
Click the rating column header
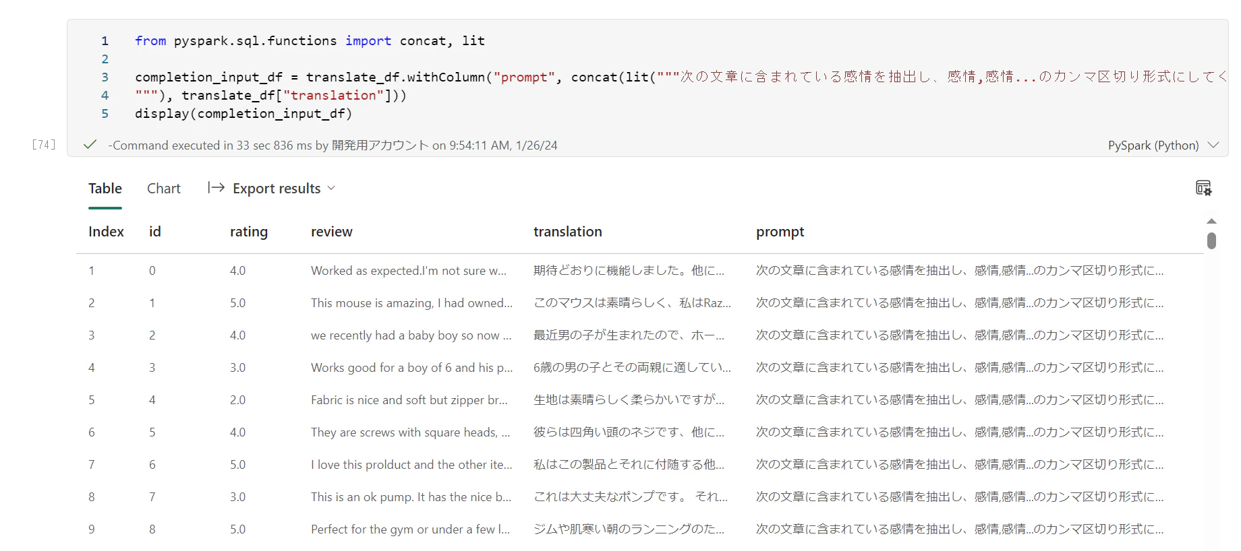pyautogui.click(x=249, y=232)
